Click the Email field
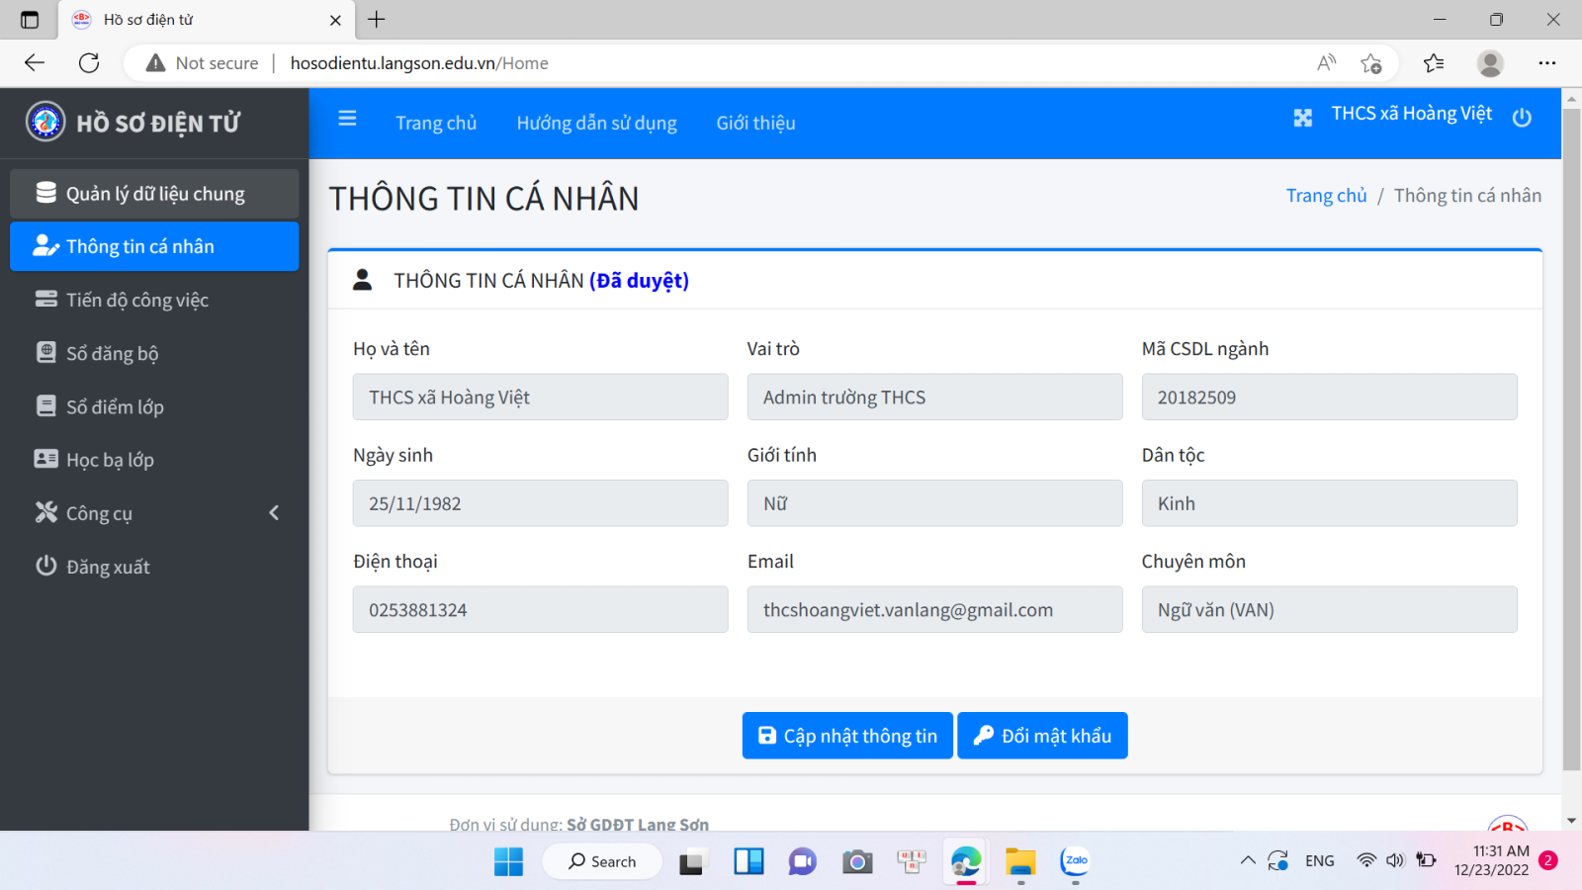This screenshot has height=890, width=1582. tap(934, 609)
